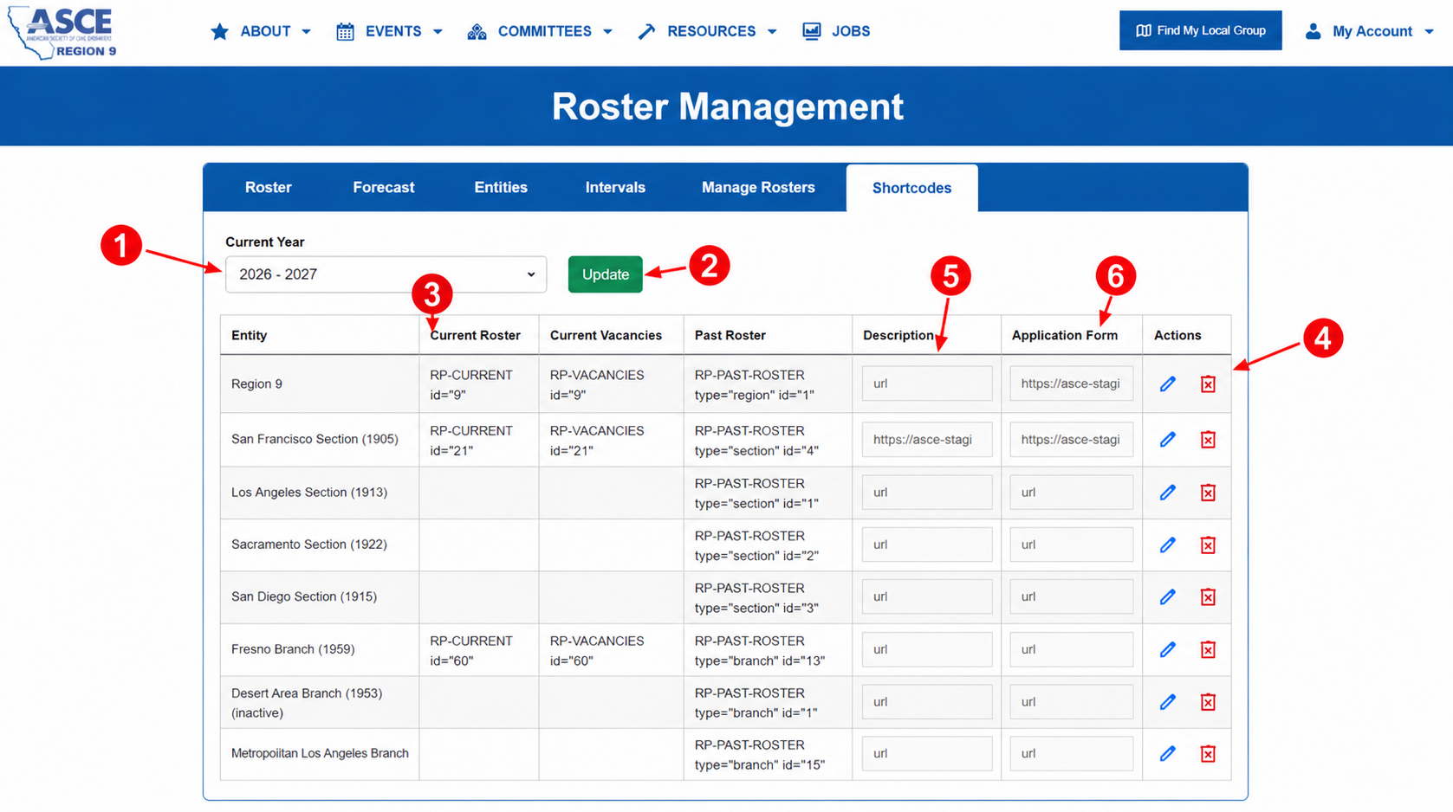Click the group icon beside Committees
1453x812 pixels.
[x=477, y=32]
